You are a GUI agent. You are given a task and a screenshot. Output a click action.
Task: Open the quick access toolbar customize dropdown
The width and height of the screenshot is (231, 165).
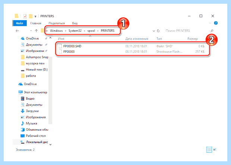(35, 16)
